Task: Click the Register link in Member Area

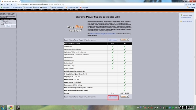Action: coord(189,17)
